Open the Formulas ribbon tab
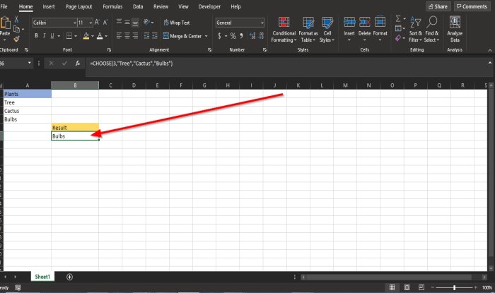The width and height of the screenshot is (495, 293). pyautogui.click(x=112, y=6)
